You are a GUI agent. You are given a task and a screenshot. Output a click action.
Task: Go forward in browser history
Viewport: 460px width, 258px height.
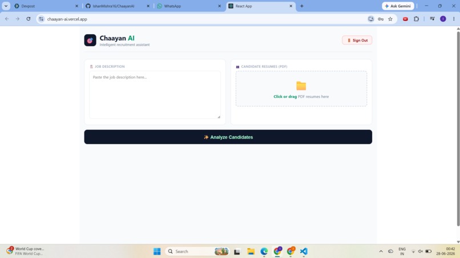click(18, 19)
